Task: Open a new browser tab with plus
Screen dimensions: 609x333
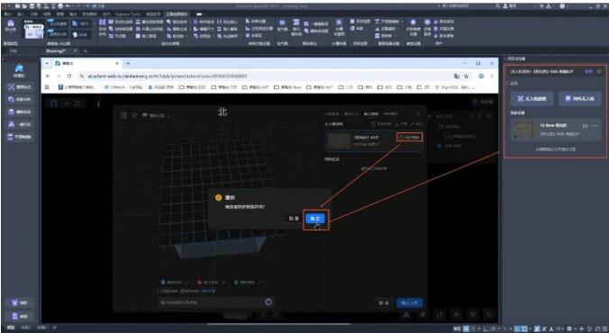Action: [128, 63]
